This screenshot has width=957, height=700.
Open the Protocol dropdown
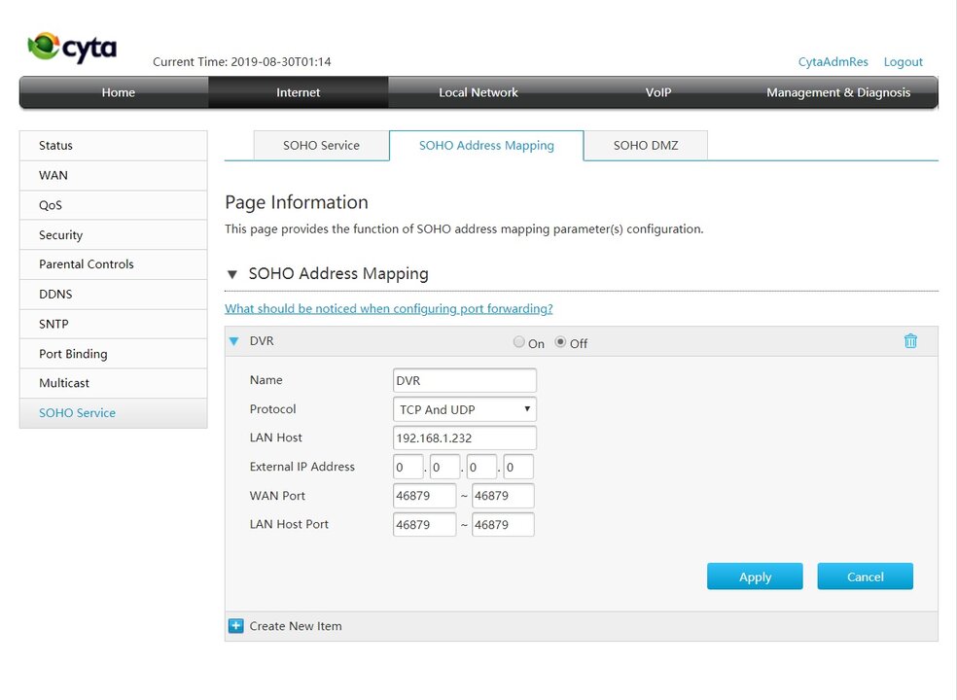pos(465,409)
